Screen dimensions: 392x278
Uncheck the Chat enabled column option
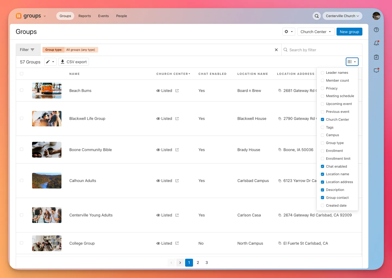pyautogui.click(x=322, y=167)
